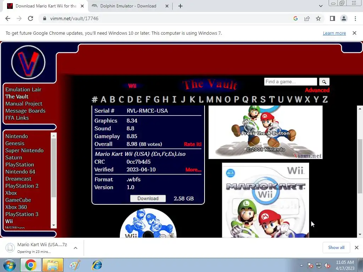Toggle the Chrome side panel icon
The width and height of the screenshot is (363, 272).
tap(333, 18)
